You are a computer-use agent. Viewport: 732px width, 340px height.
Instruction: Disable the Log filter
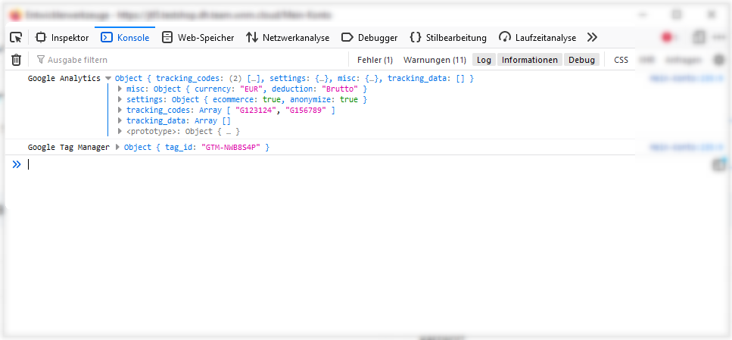coord(484,60)
